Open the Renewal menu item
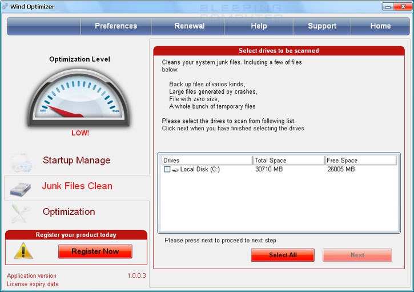 tap(189, 26)
